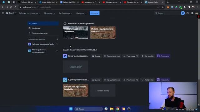The image size is (200, 112).
Task: Click Повысить for Рабочая площадка workspace
Action: 163,56
